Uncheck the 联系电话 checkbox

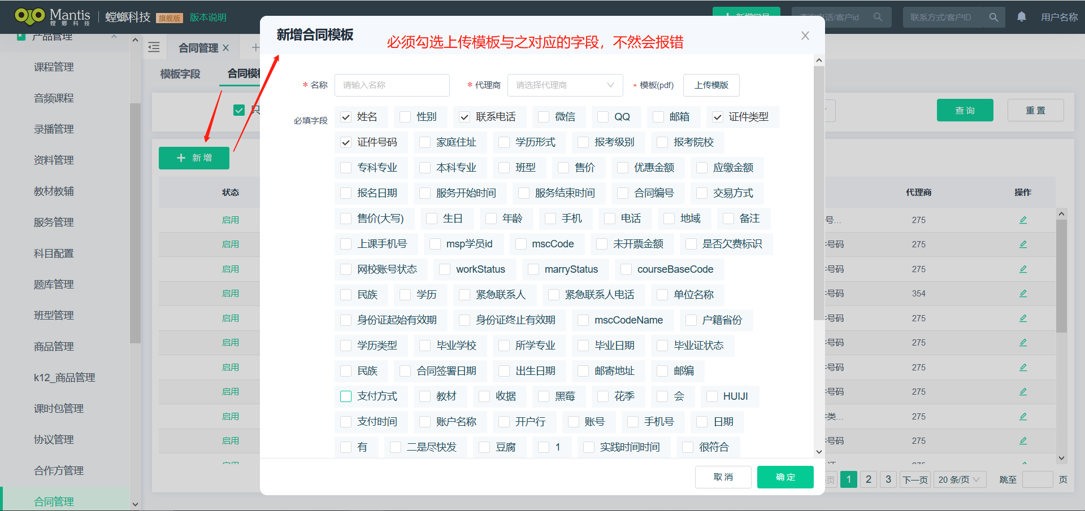coord(465,117)
